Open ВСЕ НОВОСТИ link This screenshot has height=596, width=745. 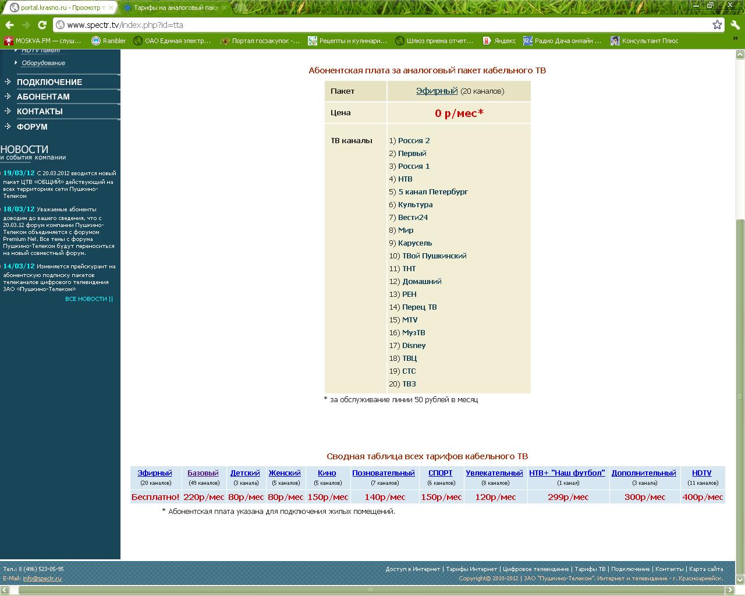tap(89, 299)
